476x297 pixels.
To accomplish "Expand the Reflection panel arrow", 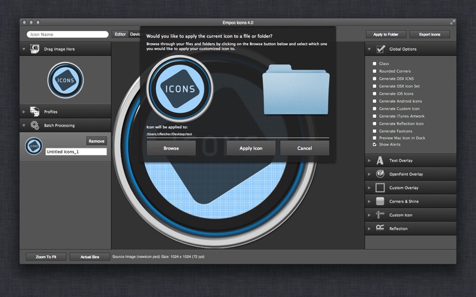I will [x=369, y=229].
